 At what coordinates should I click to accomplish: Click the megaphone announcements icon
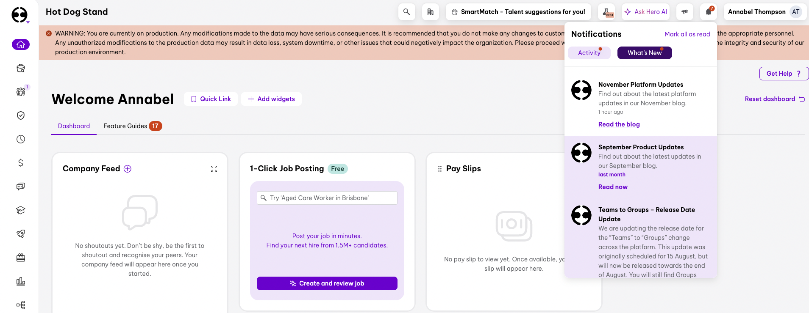point(684,12)
